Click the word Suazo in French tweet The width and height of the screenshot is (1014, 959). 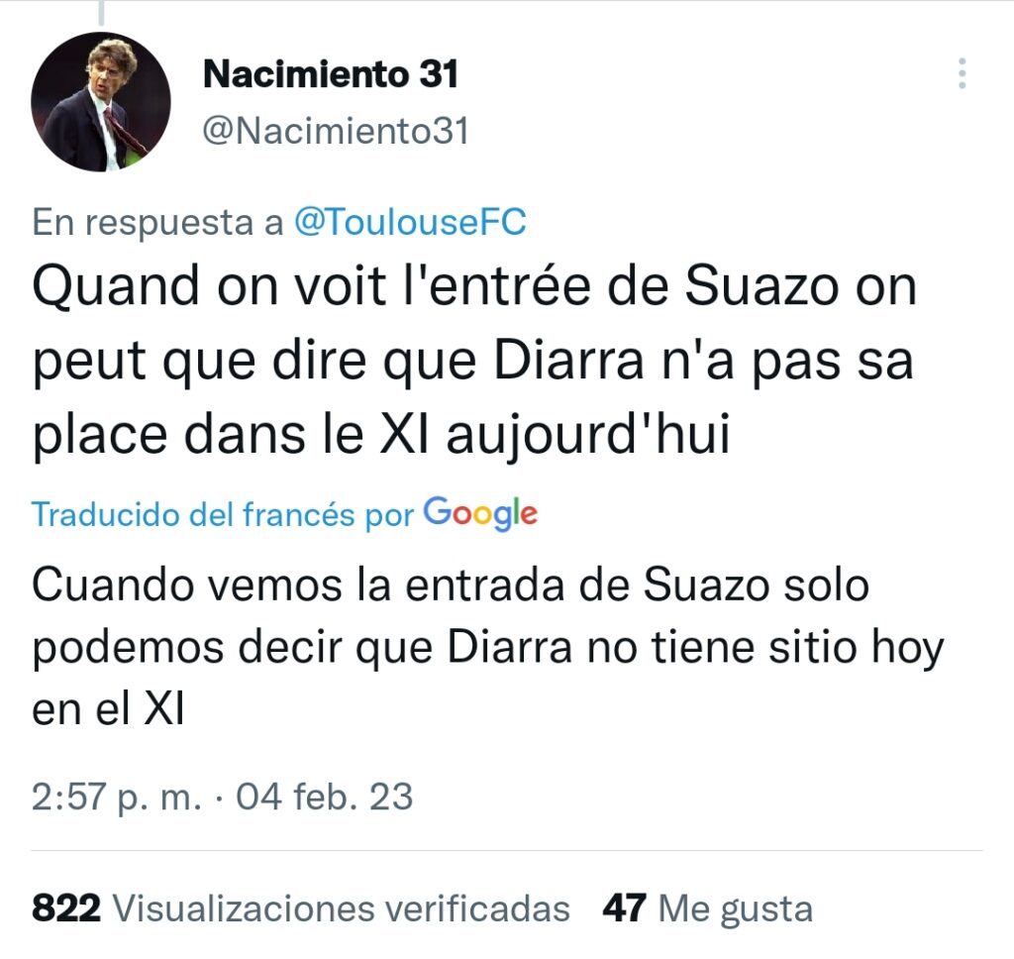click(761, 285)
